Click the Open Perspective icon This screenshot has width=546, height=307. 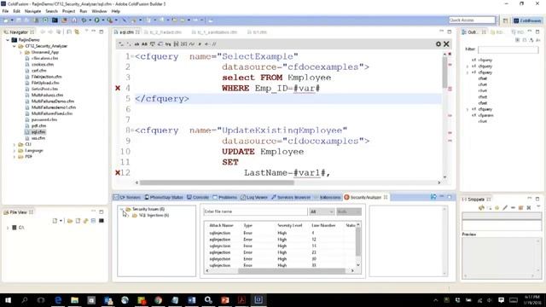[x=505, y=20]
